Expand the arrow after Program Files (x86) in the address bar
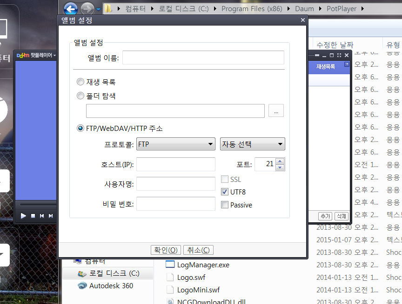The image size is (402, 304). coord(288,9)
